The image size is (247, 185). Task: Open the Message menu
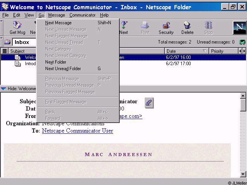click(x=57, y=15)
